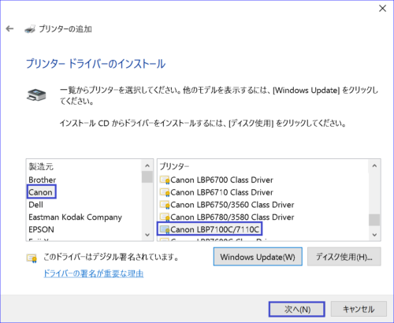The image size is (394, 323).
Task: Click the large printer illustration icon
Action: click(36, 95)
